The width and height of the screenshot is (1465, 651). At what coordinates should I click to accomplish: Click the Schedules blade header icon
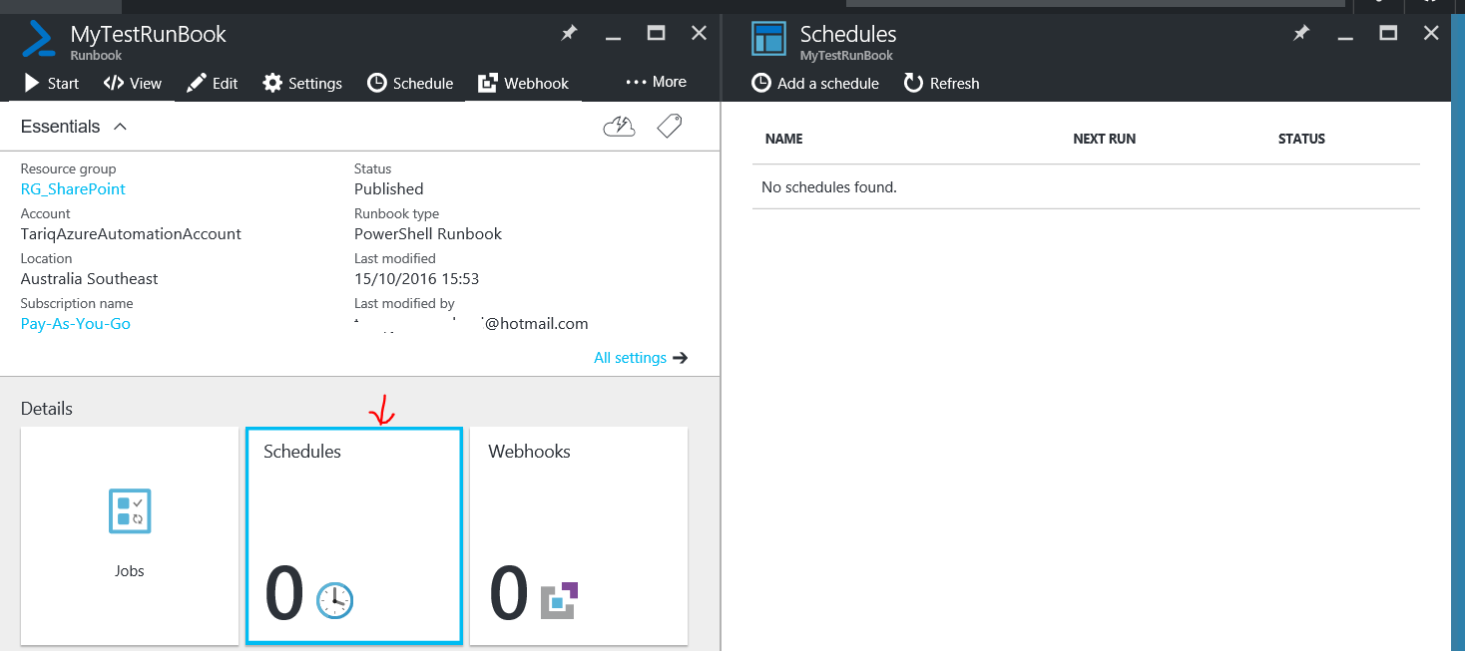pyautogui.click(x=769, y=38)
